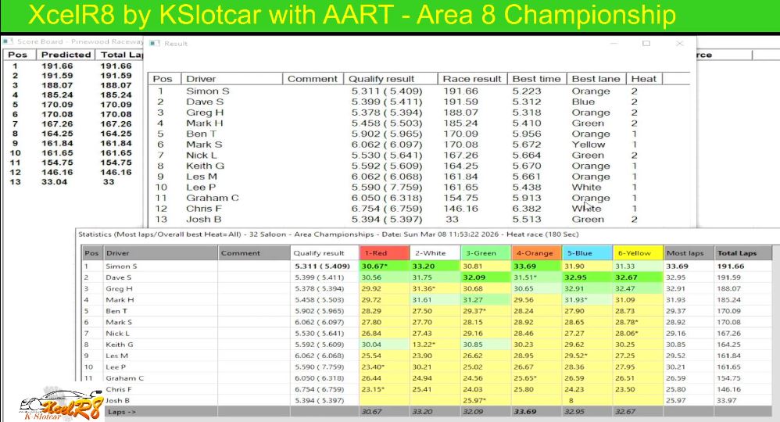Select the 4-Orange lane header
The height and width of the screenshot is (422, 780).
click(535, 253)
